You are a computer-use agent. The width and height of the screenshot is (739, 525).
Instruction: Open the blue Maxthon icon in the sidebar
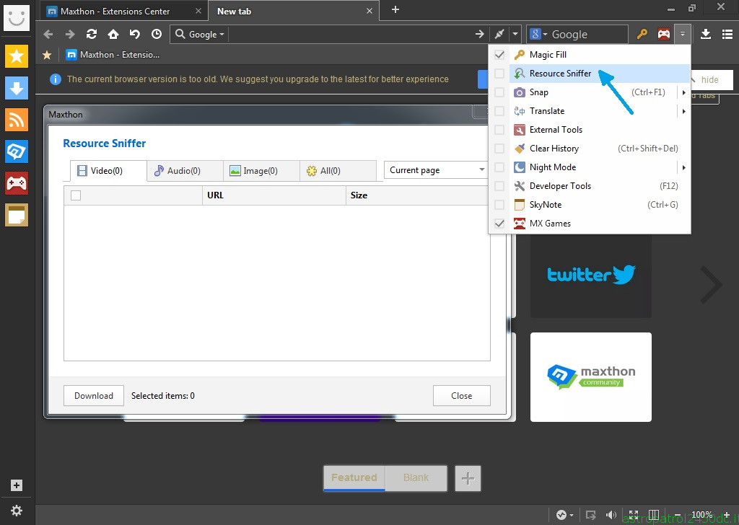(x=17, y=151)
